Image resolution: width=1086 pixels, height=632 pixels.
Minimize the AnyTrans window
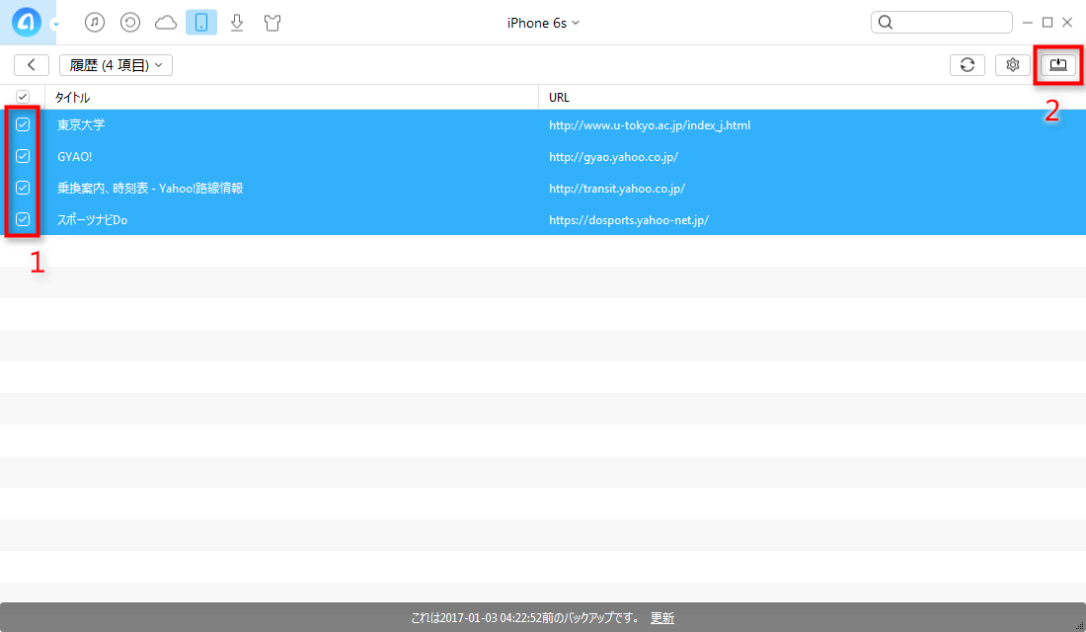click(1028, 23)
